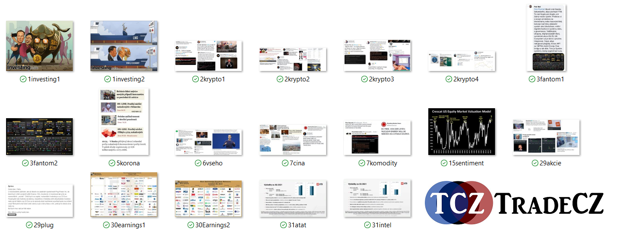Open the 5korona news thumbnail
The width and height of the screenshot is (618, 242).
click(x=124, y=123)
